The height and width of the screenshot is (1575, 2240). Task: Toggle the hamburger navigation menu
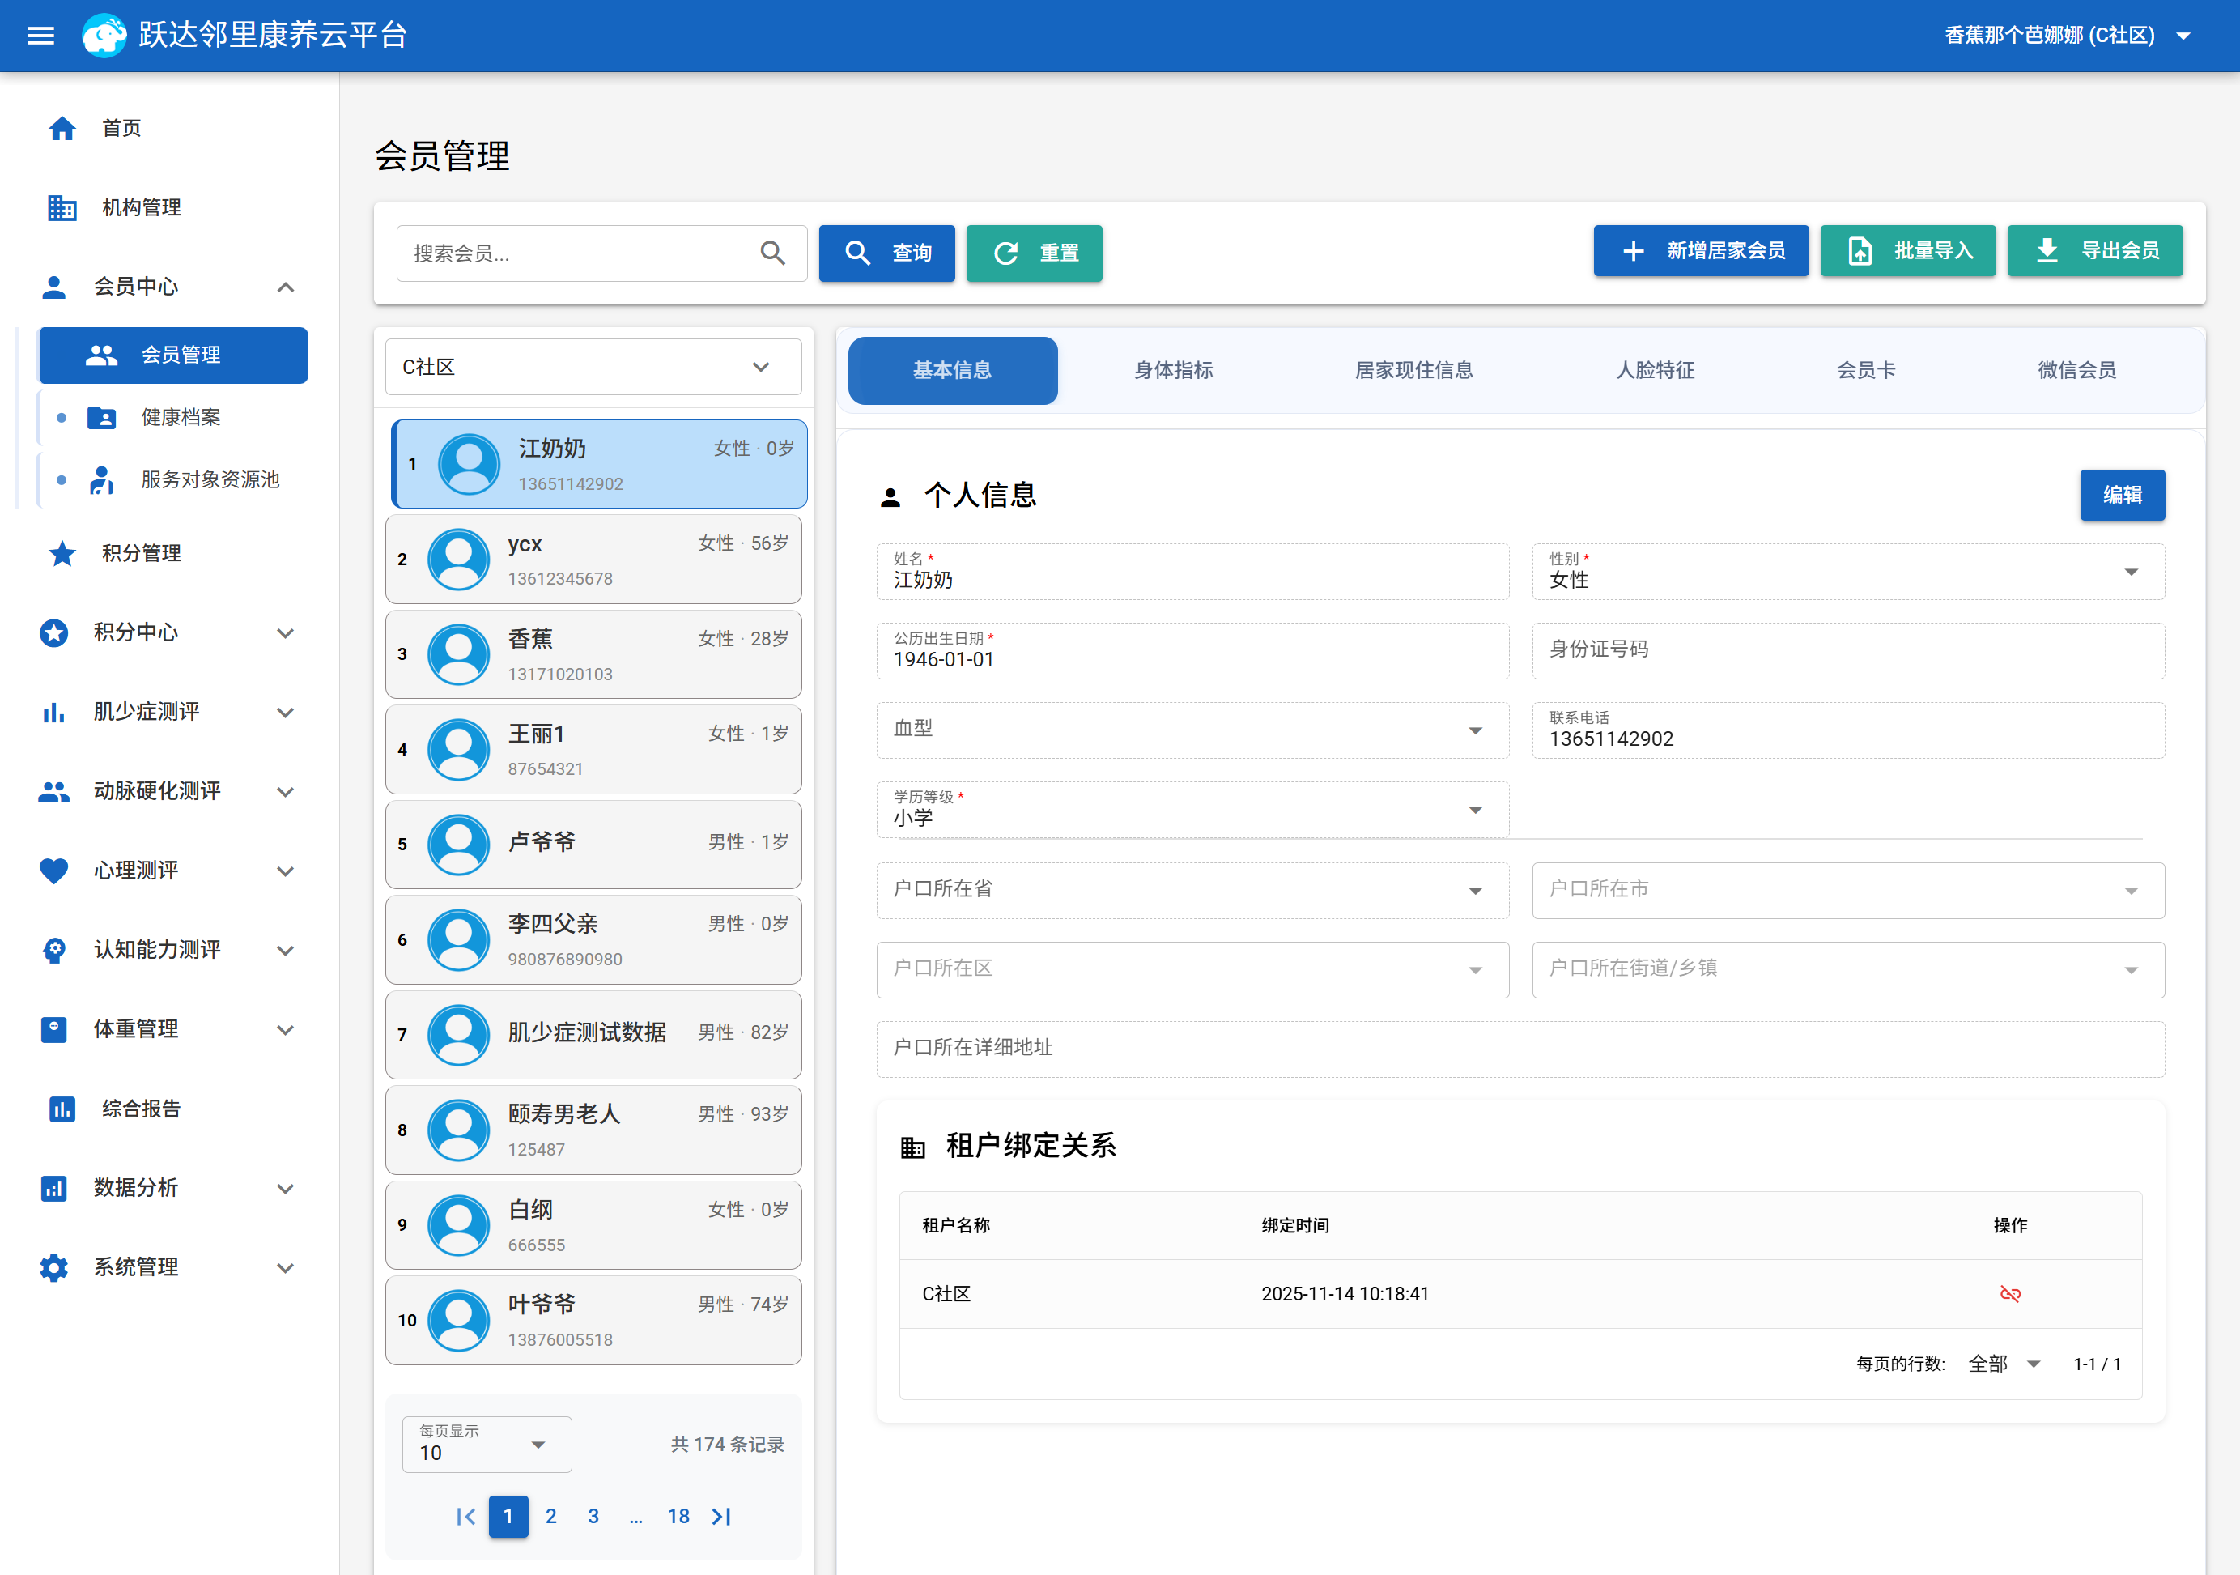(41, 36)
